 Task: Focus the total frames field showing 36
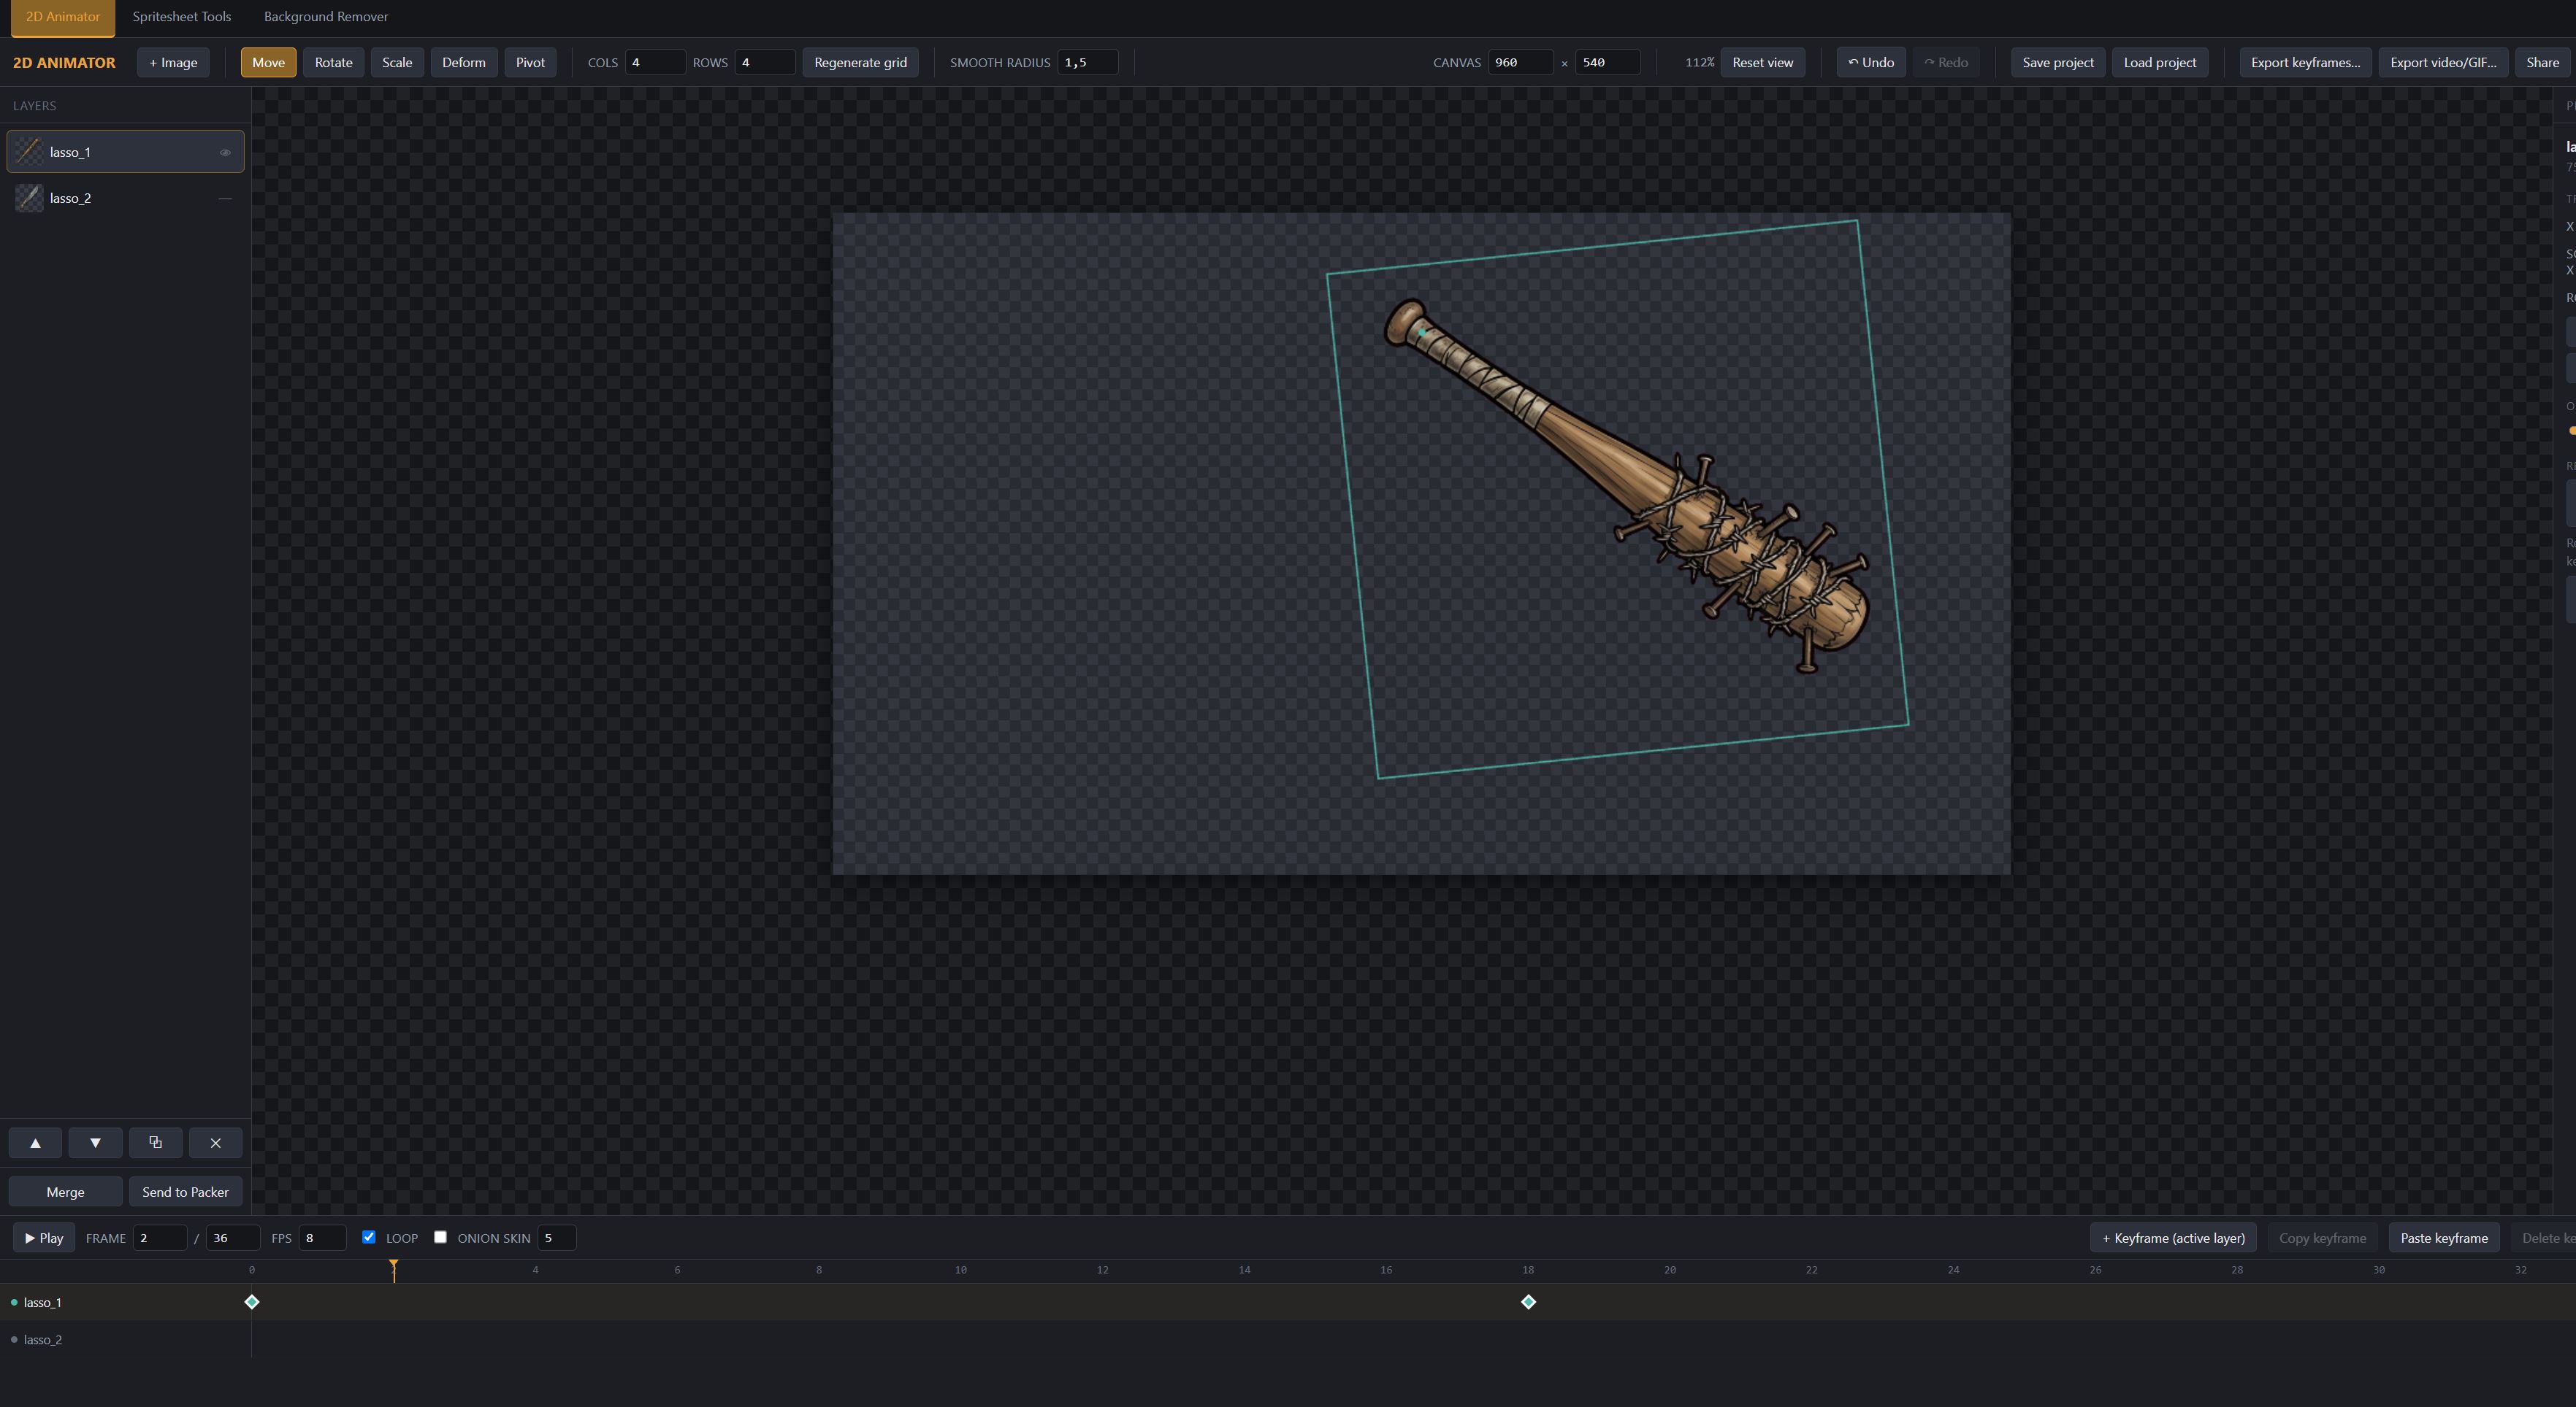[233, 1237]
